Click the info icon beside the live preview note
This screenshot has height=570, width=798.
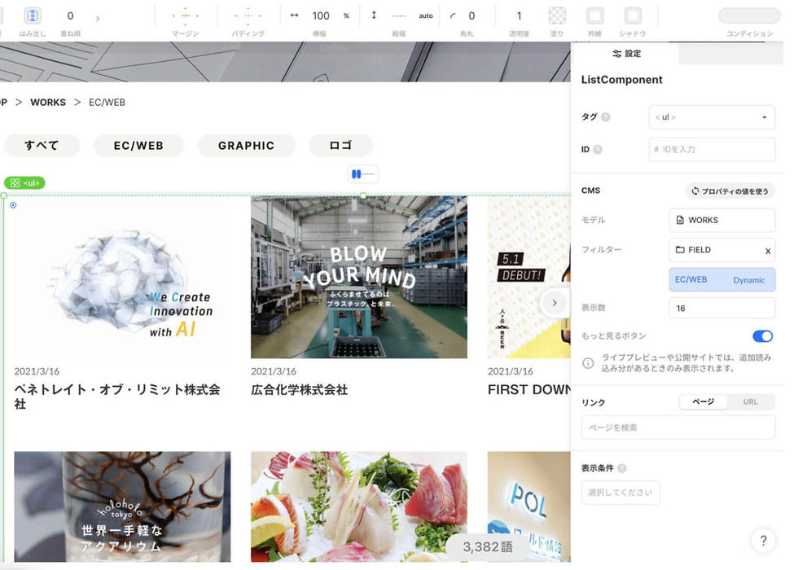click(588, 363)
